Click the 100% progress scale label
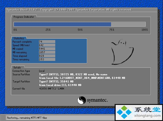This screenshot has height=121, width=163. (145, 30)
